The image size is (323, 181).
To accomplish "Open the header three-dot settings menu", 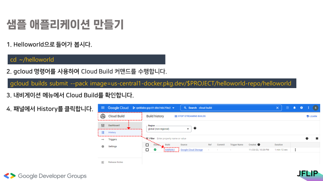I will pyautogui.click(x=308, y=108).
